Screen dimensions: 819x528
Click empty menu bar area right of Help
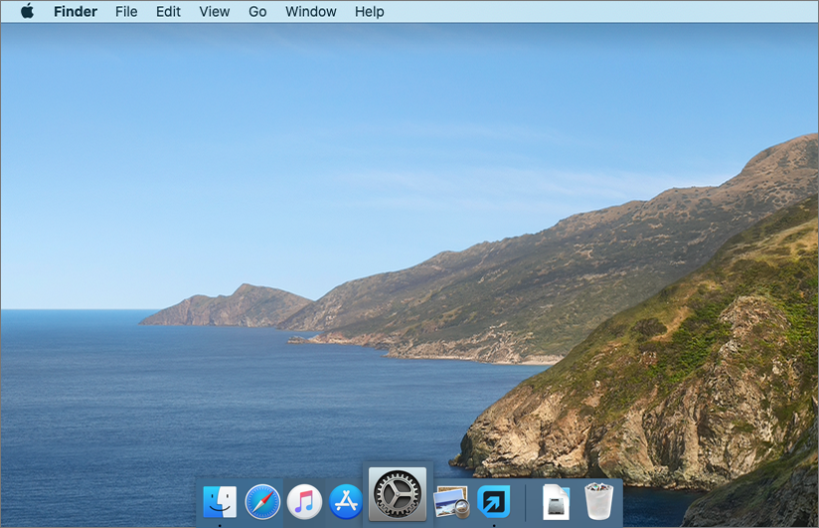point(596,12)
